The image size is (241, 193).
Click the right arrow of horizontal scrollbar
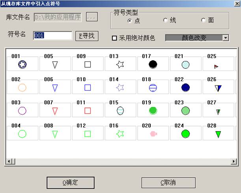234,161
